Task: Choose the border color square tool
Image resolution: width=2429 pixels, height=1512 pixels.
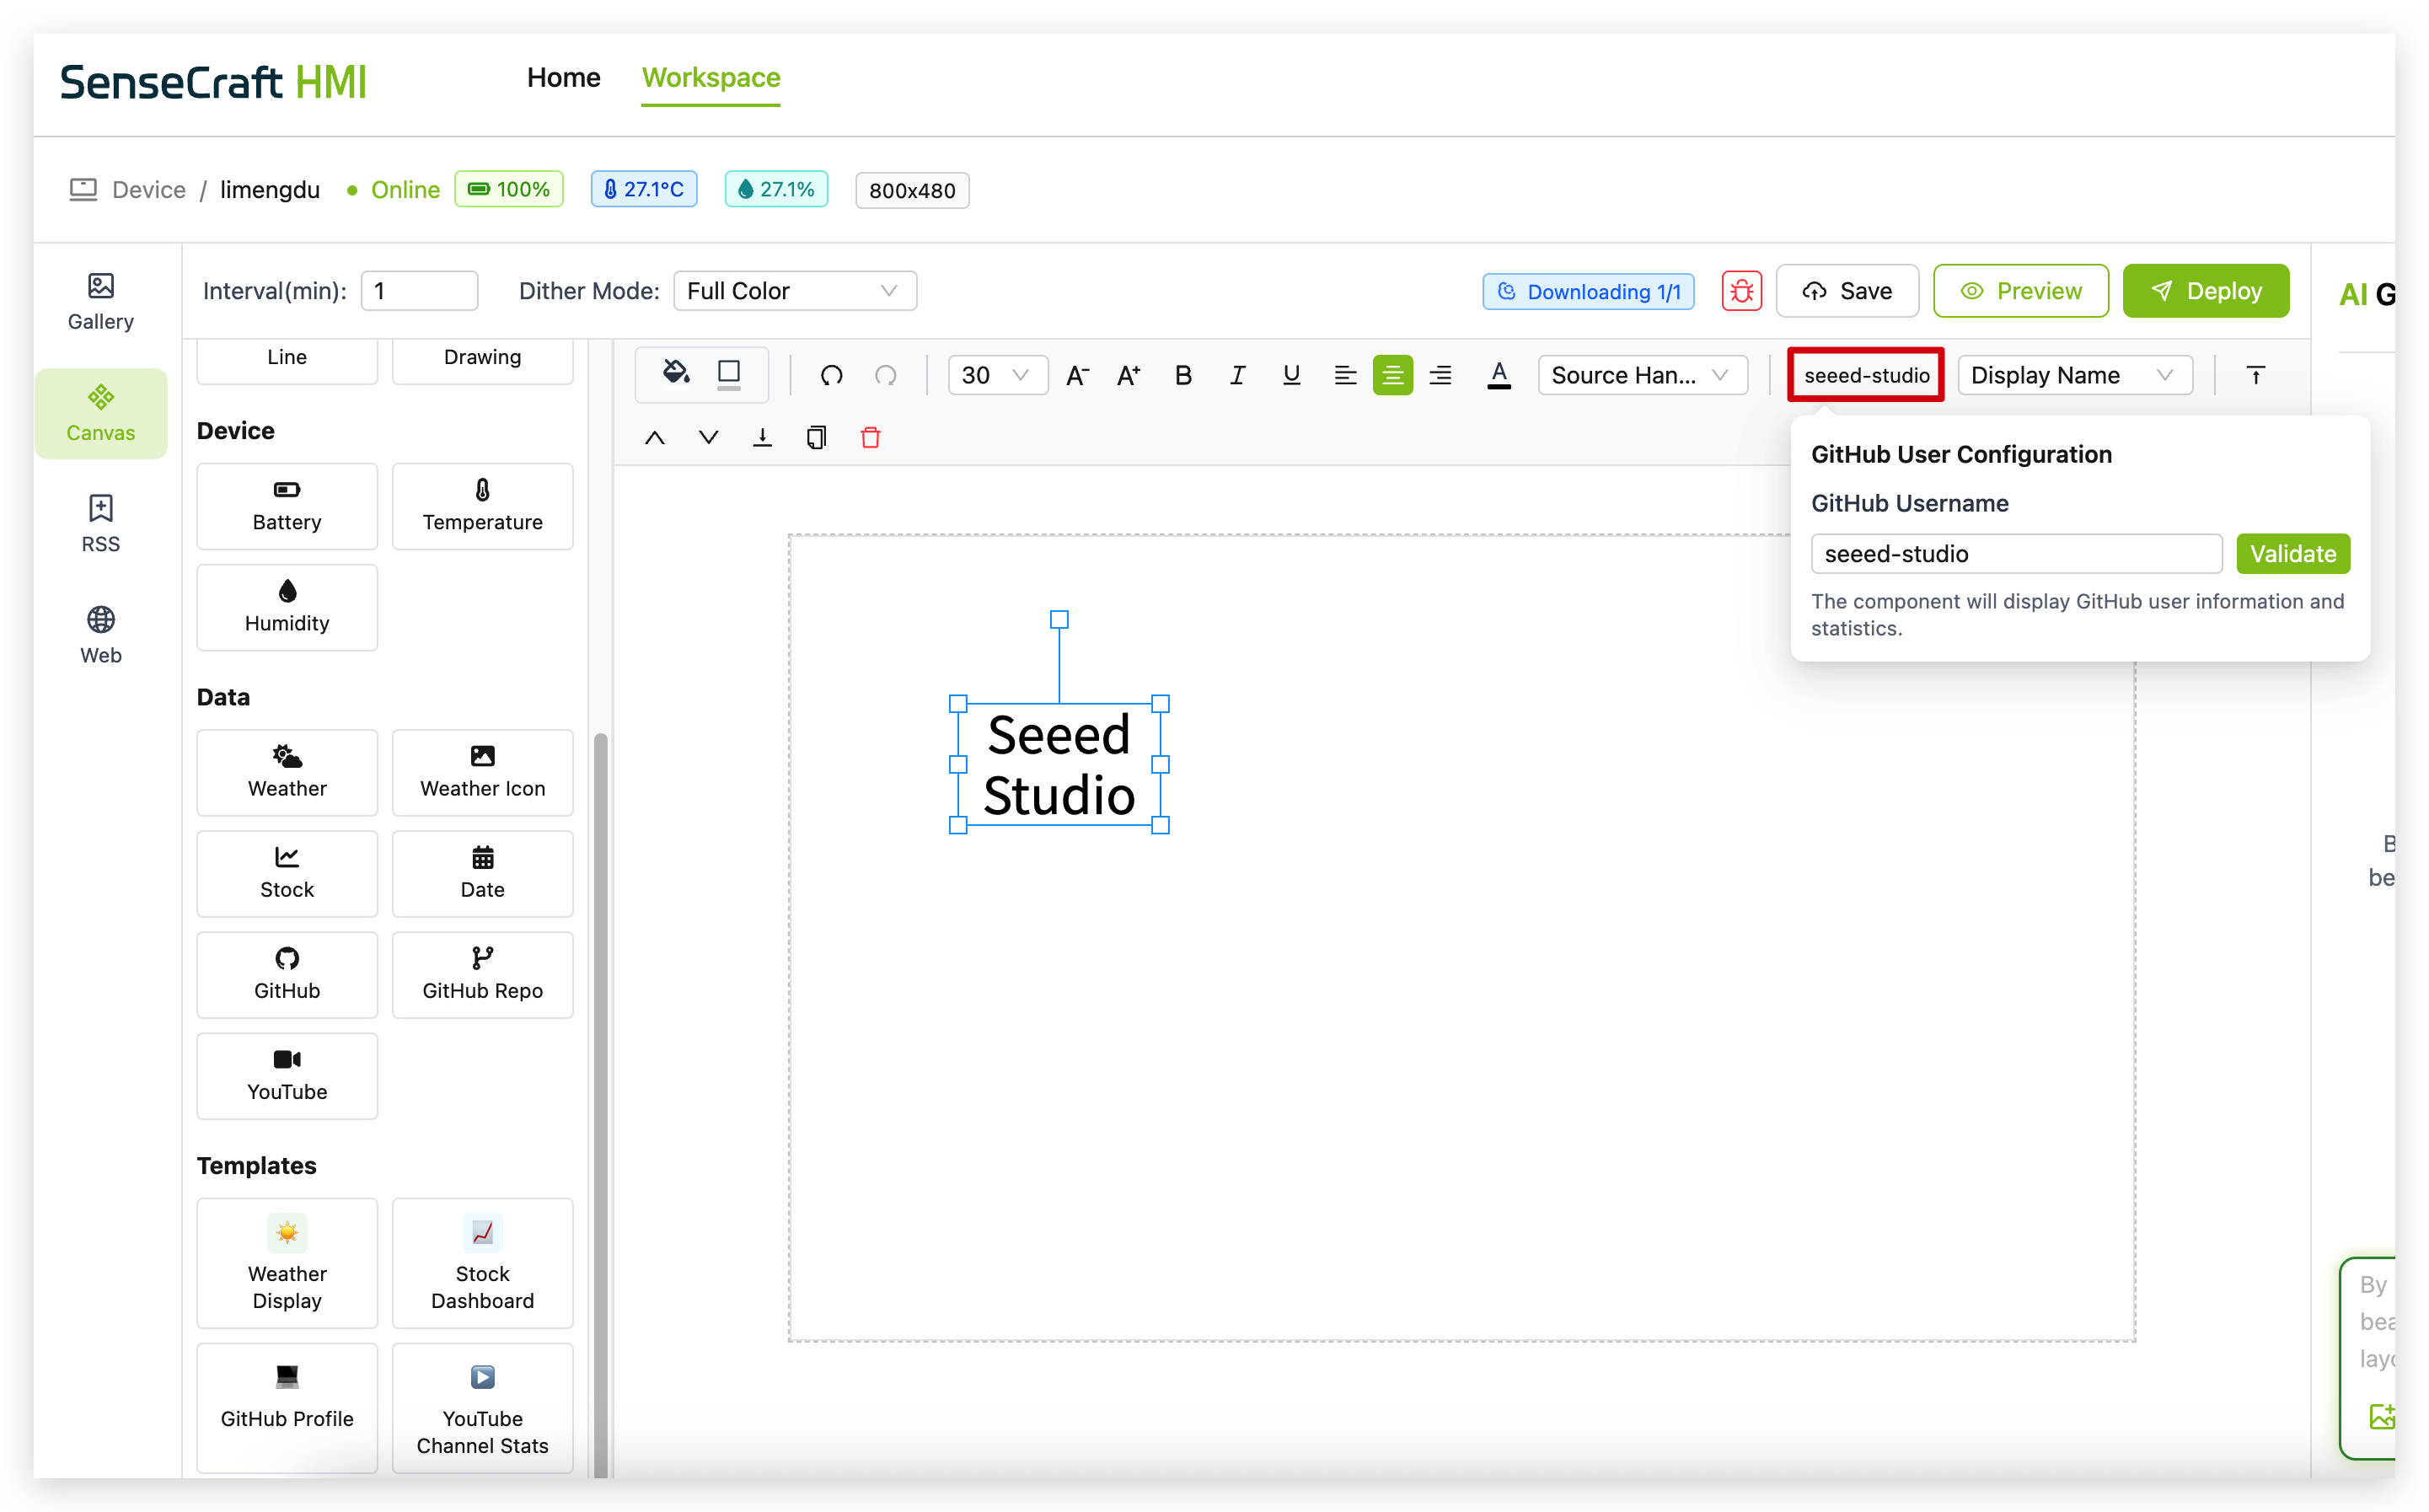Action: click(x=729, y=374)
